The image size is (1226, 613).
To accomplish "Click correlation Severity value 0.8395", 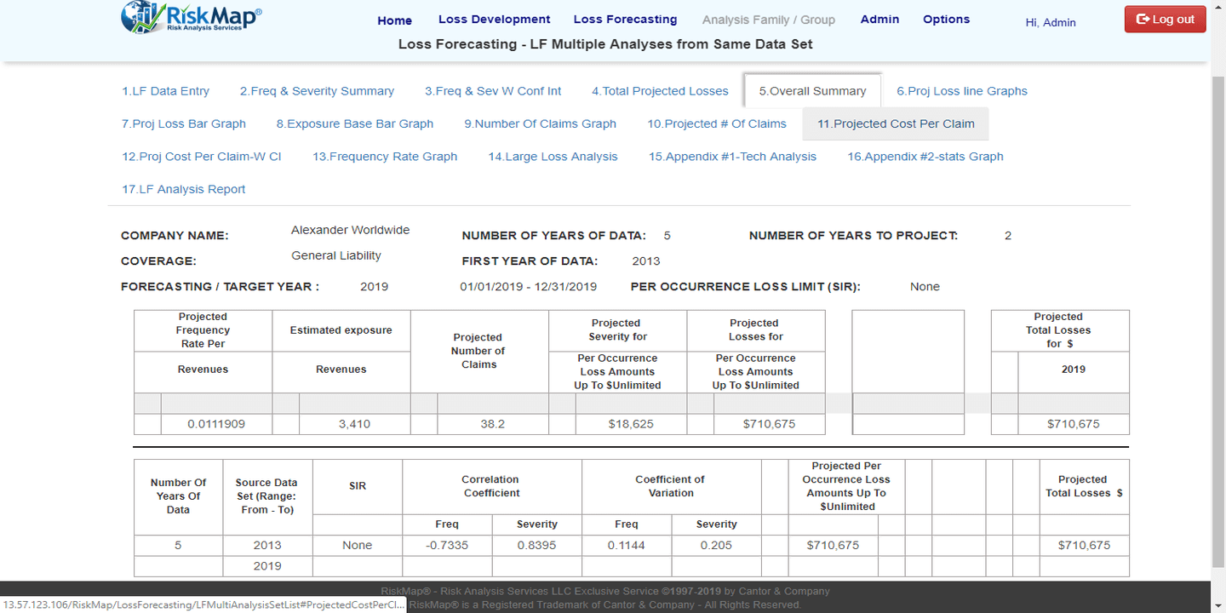I will (537, 546).
